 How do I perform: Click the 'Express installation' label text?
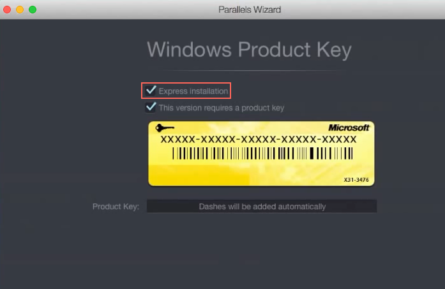pyautogui.click(x=193, y=91)
